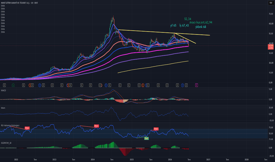Select the rising yellow line below the EMAs
275x162 pixels.
click(x=153, y=67)
